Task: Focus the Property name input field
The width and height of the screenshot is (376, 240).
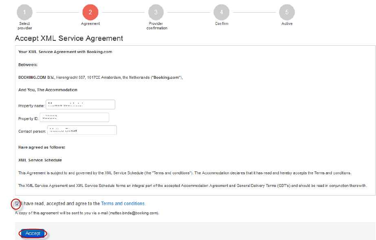Action: pyautogui.click(x=80, y=104)
